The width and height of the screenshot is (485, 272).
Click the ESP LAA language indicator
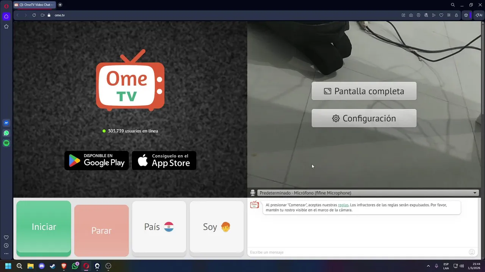point(446,266)
